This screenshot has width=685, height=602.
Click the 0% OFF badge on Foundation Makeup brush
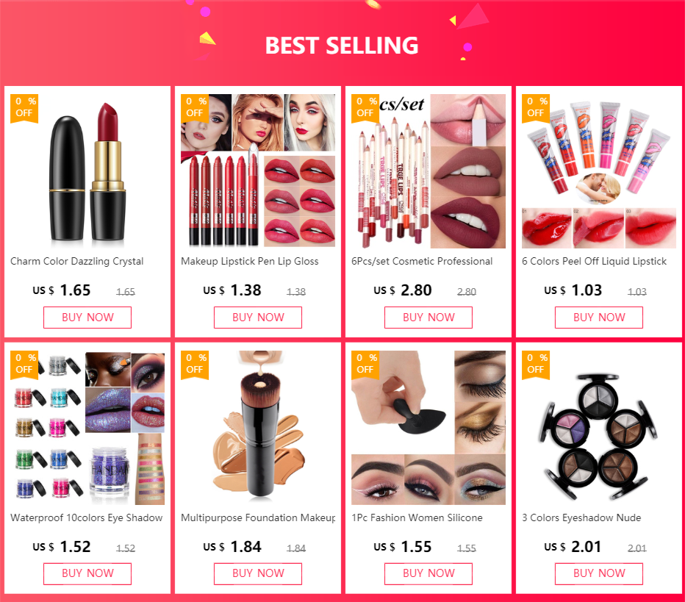195,365
